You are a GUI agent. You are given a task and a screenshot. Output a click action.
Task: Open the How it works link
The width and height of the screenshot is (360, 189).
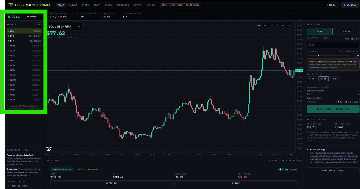tap(17, 181)
